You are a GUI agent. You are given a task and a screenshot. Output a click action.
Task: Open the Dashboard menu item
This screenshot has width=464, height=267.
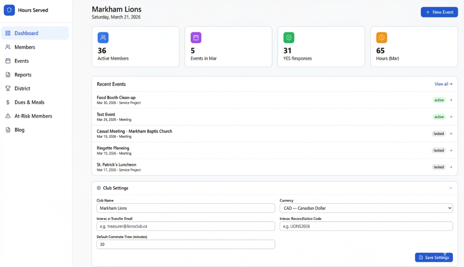(x=35, y=33)
